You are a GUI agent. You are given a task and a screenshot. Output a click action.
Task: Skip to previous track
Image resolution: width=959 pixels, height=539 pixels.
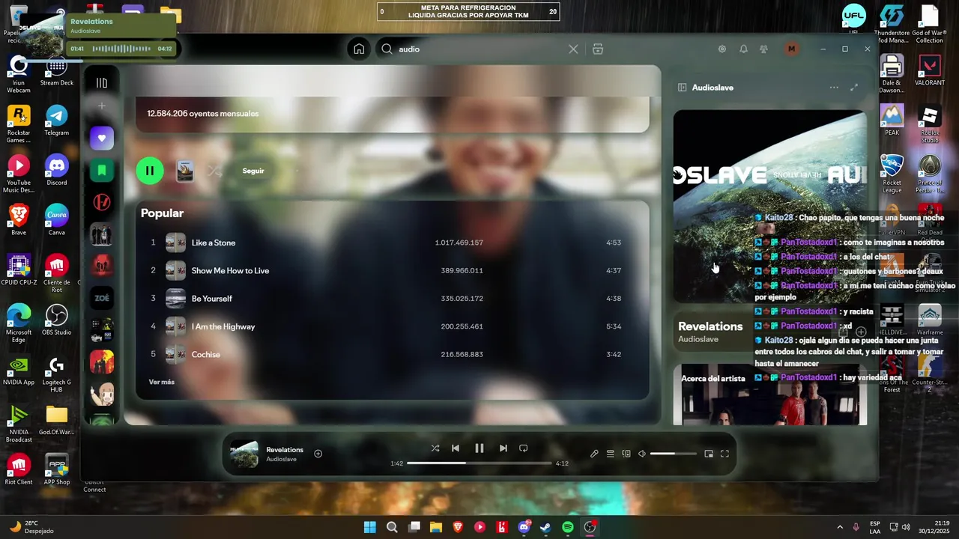point(456,448)
